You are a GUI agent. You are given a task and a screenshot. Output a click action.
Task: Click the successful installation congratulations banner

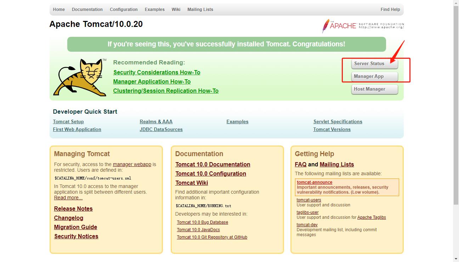coord(227,44)
